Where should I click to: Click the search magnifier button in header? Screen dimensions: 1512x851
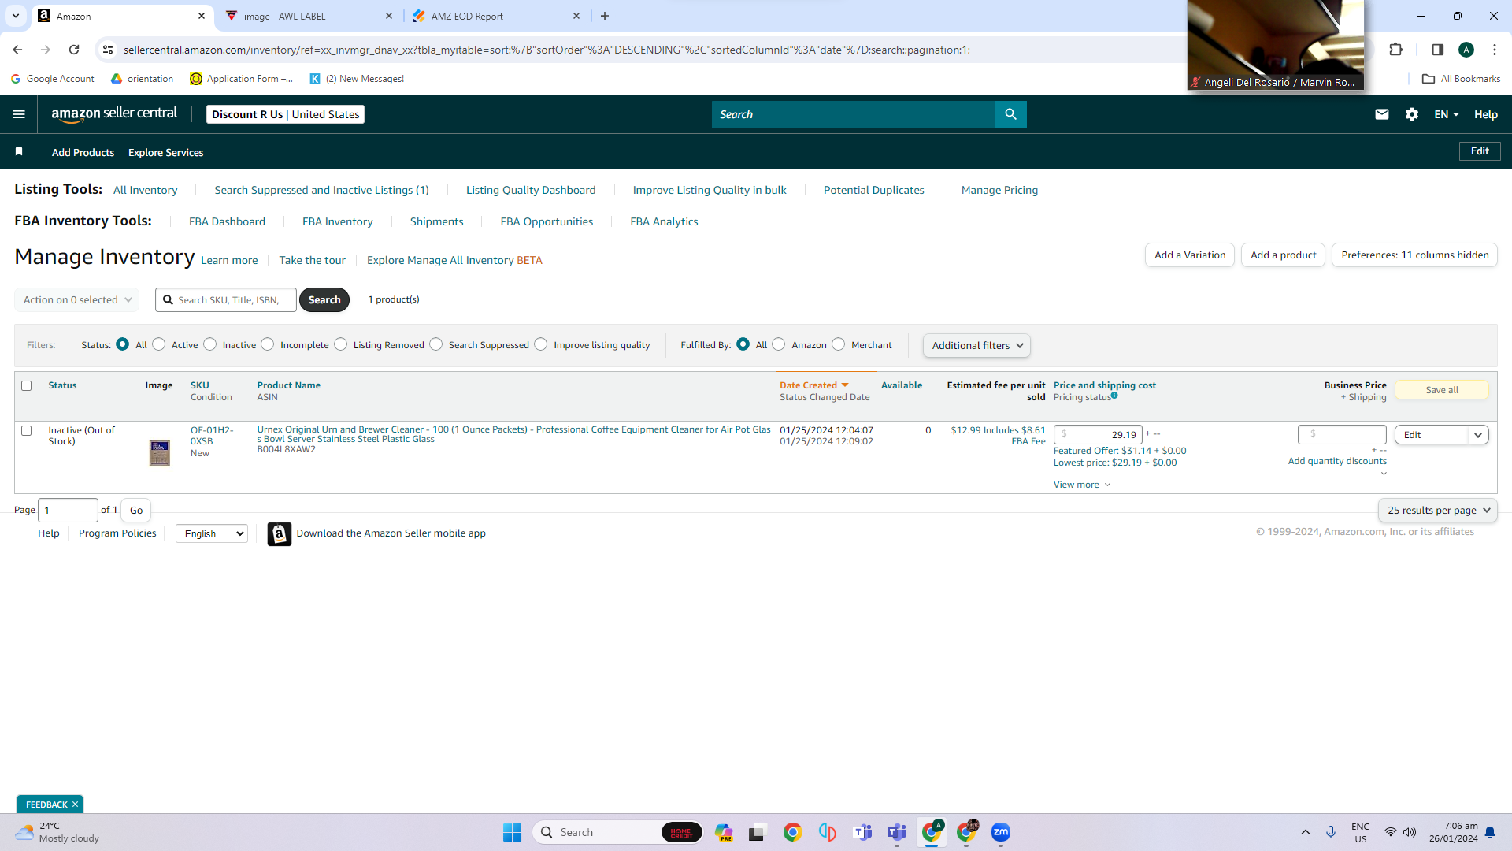[1010, 114]
